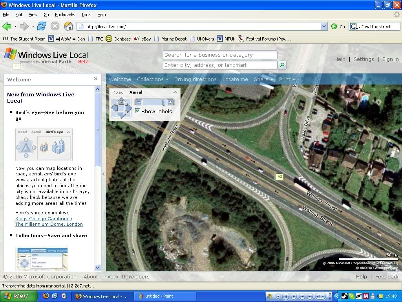
Task: Open the Back button history dropdown arrow
Action: click(x=15, y=26)
